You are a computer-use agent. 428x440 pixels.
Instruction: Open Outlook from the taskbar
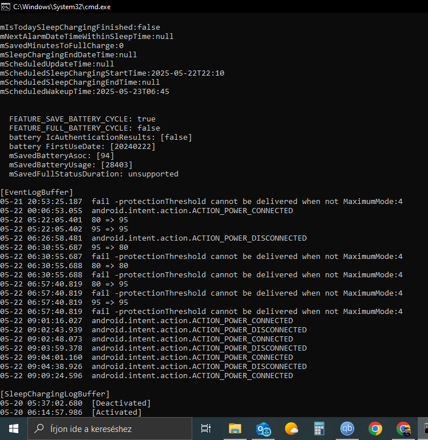(x=263, y=429)
